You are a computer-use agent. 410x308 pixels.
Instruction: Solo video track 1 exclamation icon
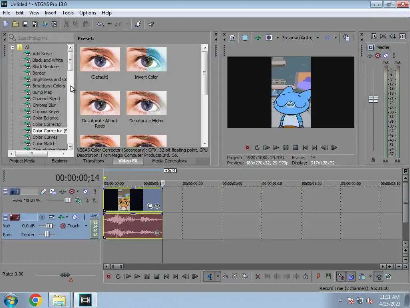point(95,192)
